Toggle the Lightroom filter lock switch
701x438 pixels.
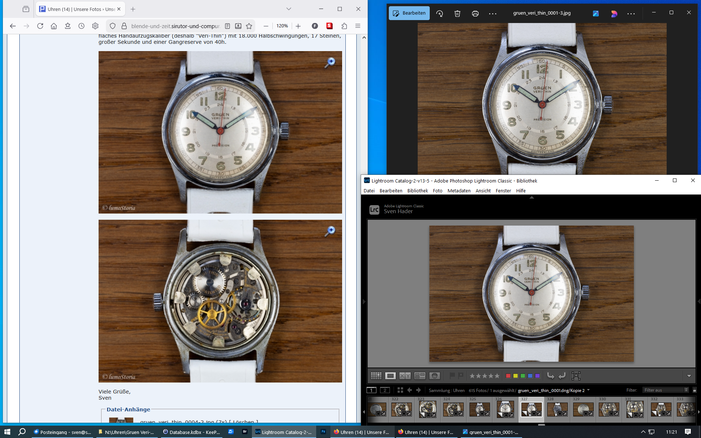[x=694, y=390]
